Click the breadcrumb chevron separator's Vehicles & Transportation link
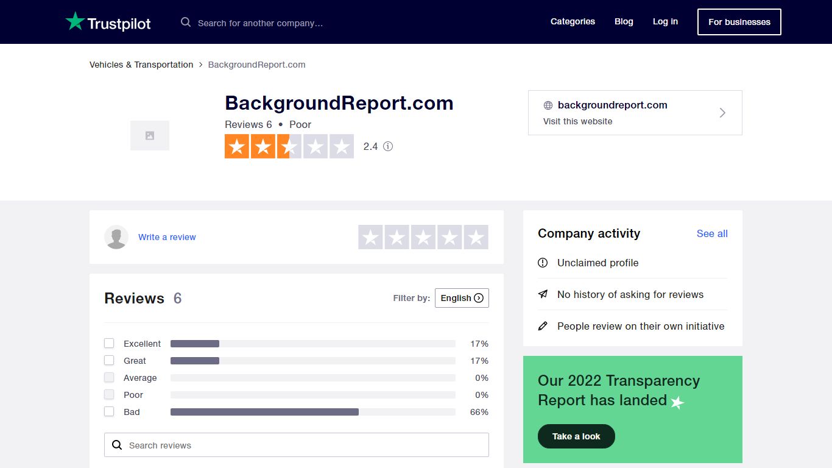 141,65
